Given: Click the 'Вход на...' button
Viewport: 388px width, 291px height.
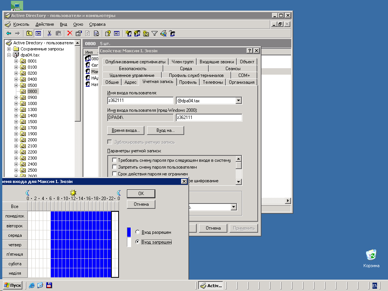Looking at the screenshot, I should tap(165, 130).
